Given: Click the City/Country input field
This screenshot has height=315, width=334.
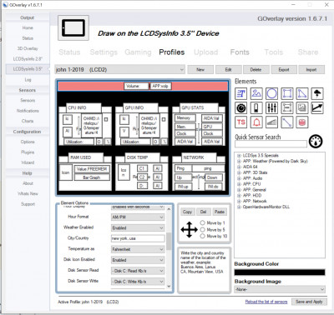Looking at the screenshot, I should (x=138, y=238).
